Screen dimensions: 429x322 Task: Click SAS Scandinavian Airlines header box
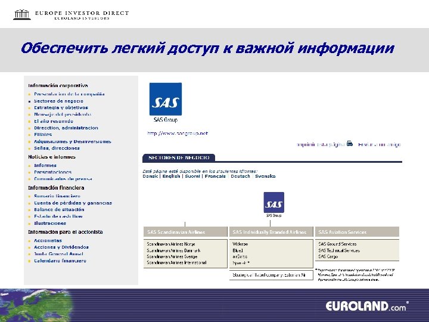(x=185, y=232)
